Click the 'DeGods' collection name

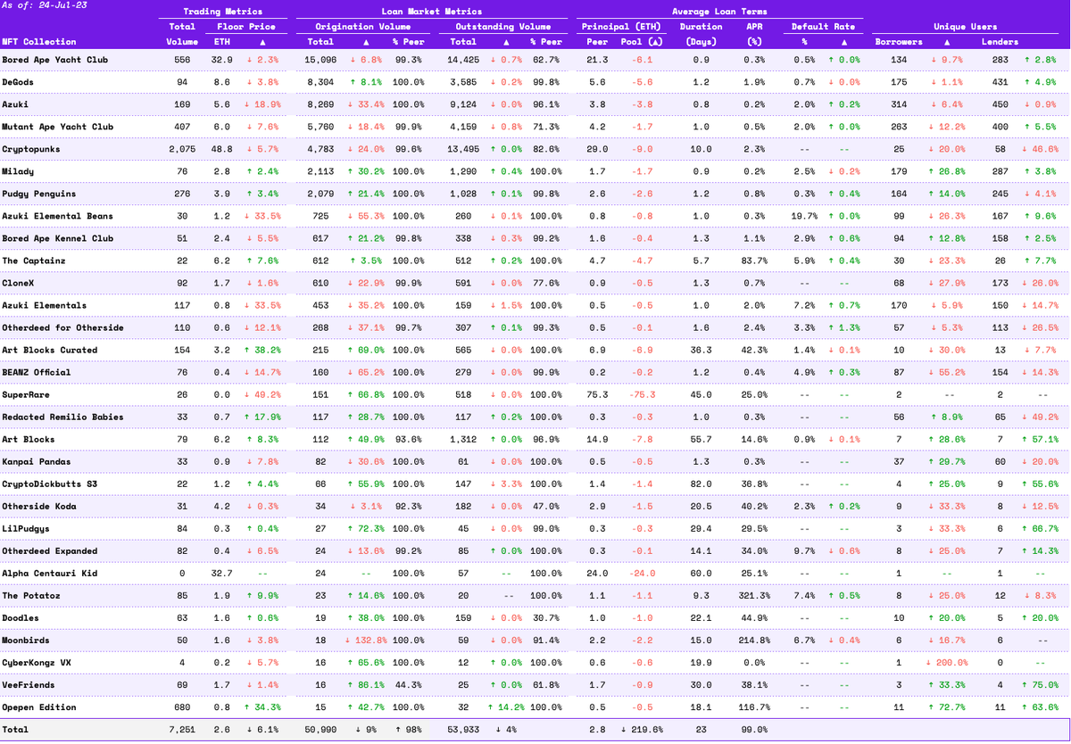18,82
